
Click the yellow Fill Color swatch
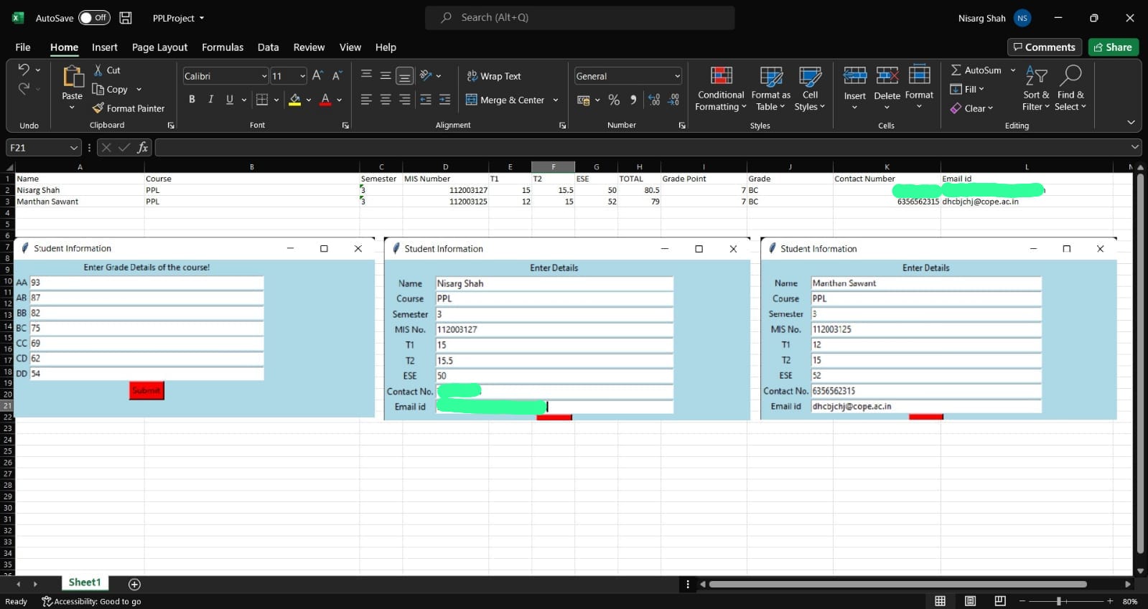pyautogui.click(x=294, y=100)
